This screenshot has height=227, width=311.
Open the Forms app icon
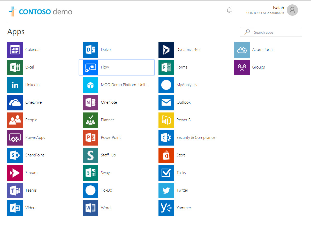(x=166, y=67)
